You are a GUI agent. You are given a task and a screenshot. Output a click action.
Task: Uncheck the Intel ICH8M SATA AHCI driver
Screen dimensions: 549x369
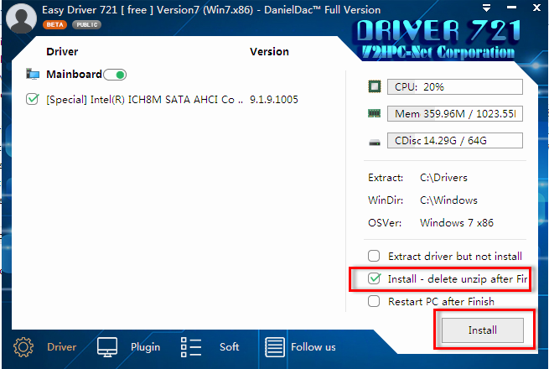(x=32, y=99)
